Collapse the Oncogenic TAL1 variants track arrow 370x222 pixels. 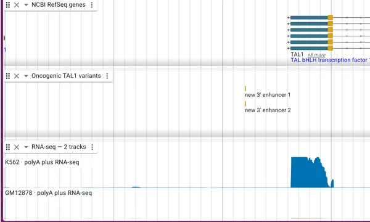tap(26, 76)
